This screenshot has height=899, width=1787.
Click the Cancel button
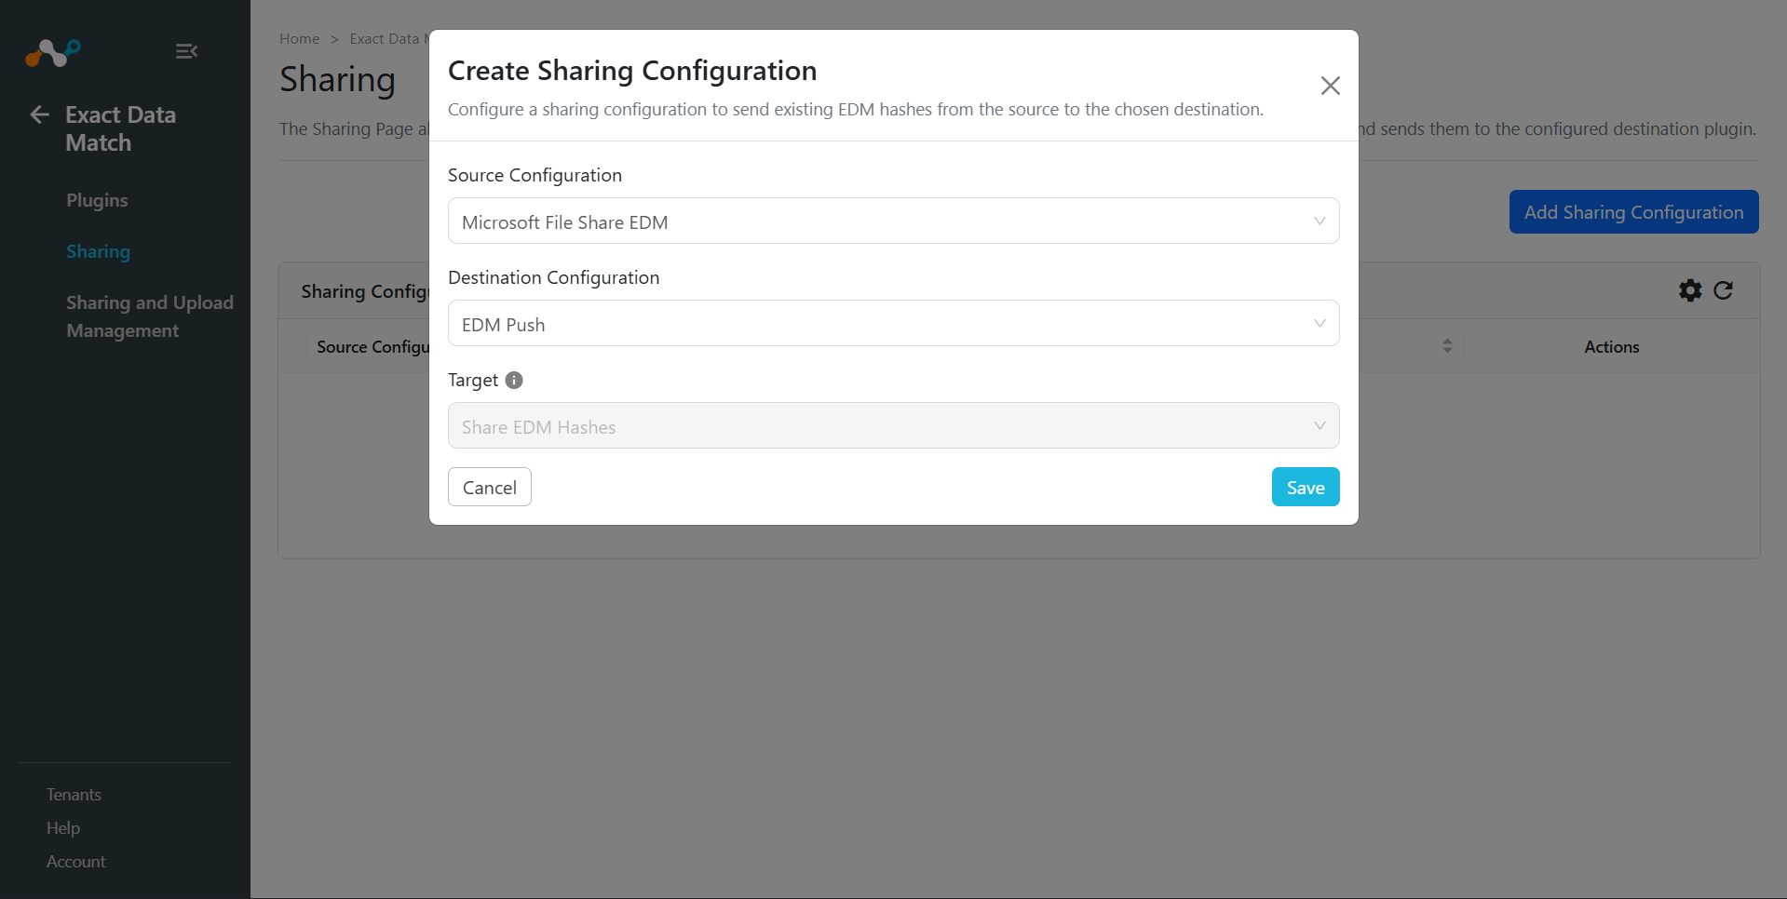(x=490, y=487)
